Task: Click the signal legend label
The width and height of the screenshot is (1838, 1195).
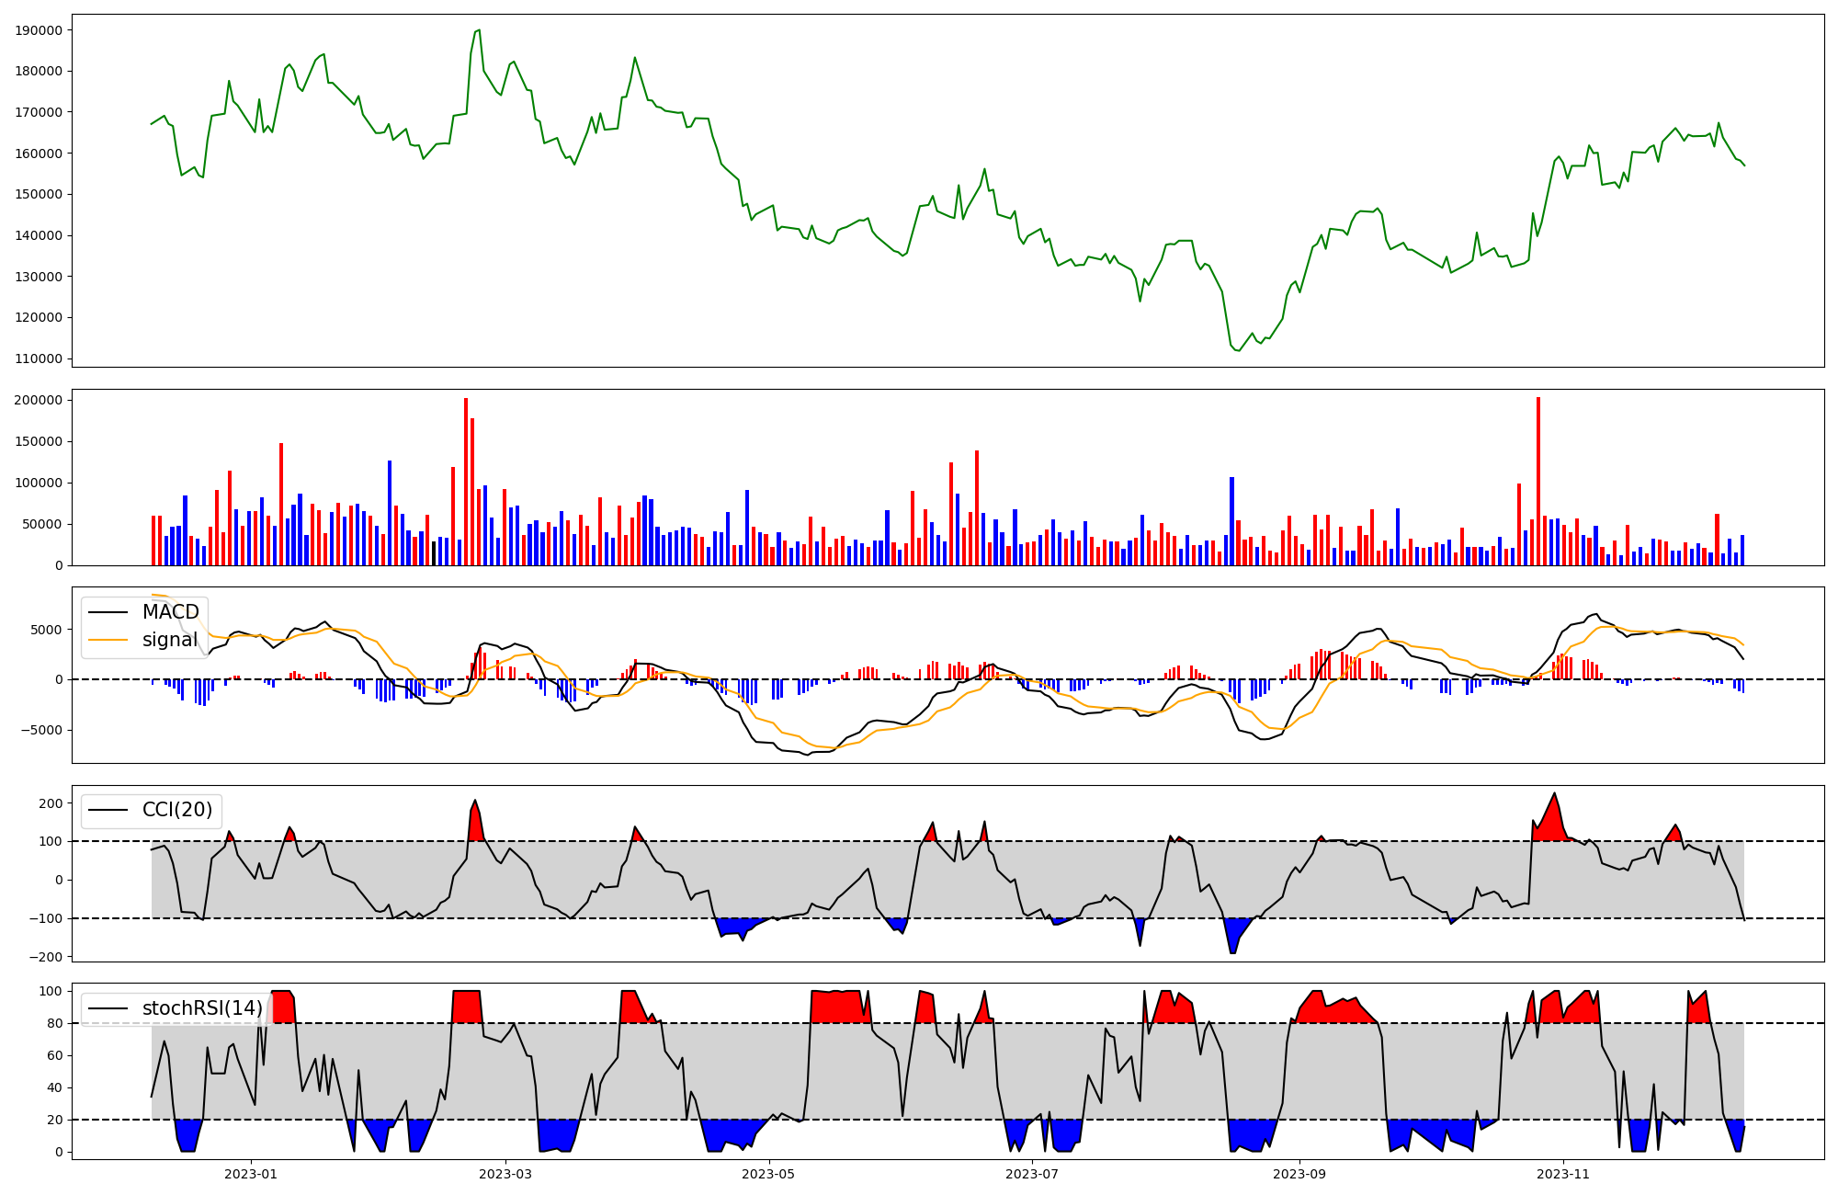Action: tap(170, 640)
